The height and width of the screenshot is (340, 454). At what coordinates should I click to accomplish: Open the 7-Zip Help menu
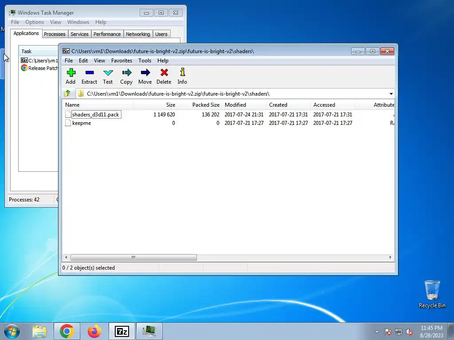(x=163, y=60)
